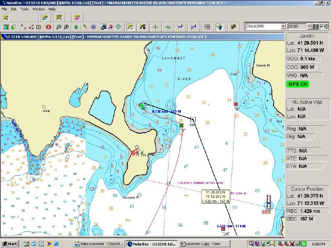Click the green boat center-on-vessel icon
Image resolution: width=331 pixels, height=248 pixels.
(76, 27)
